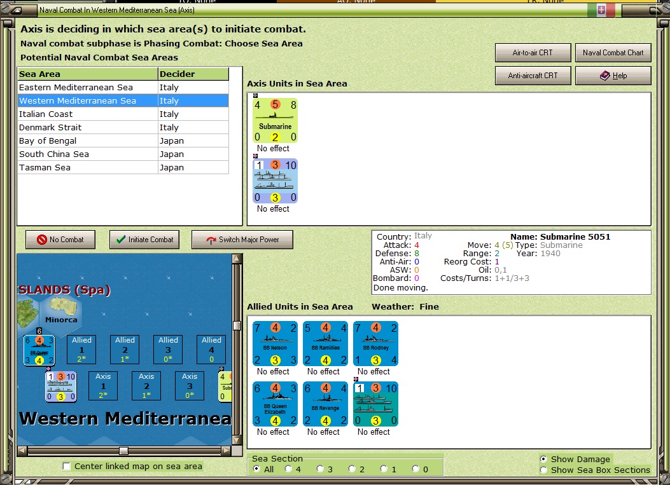Click the Axis sea box section 1
Viewport: 670px width, 485px height.
pos(103,386)
